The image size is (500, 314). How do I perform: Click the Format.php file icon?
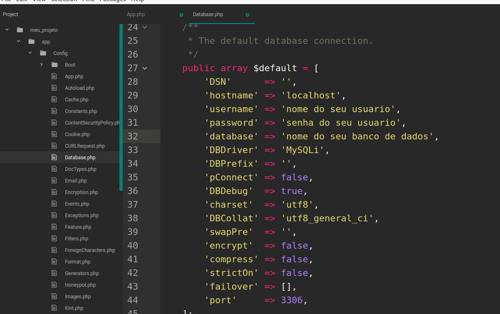pos(54,261)
